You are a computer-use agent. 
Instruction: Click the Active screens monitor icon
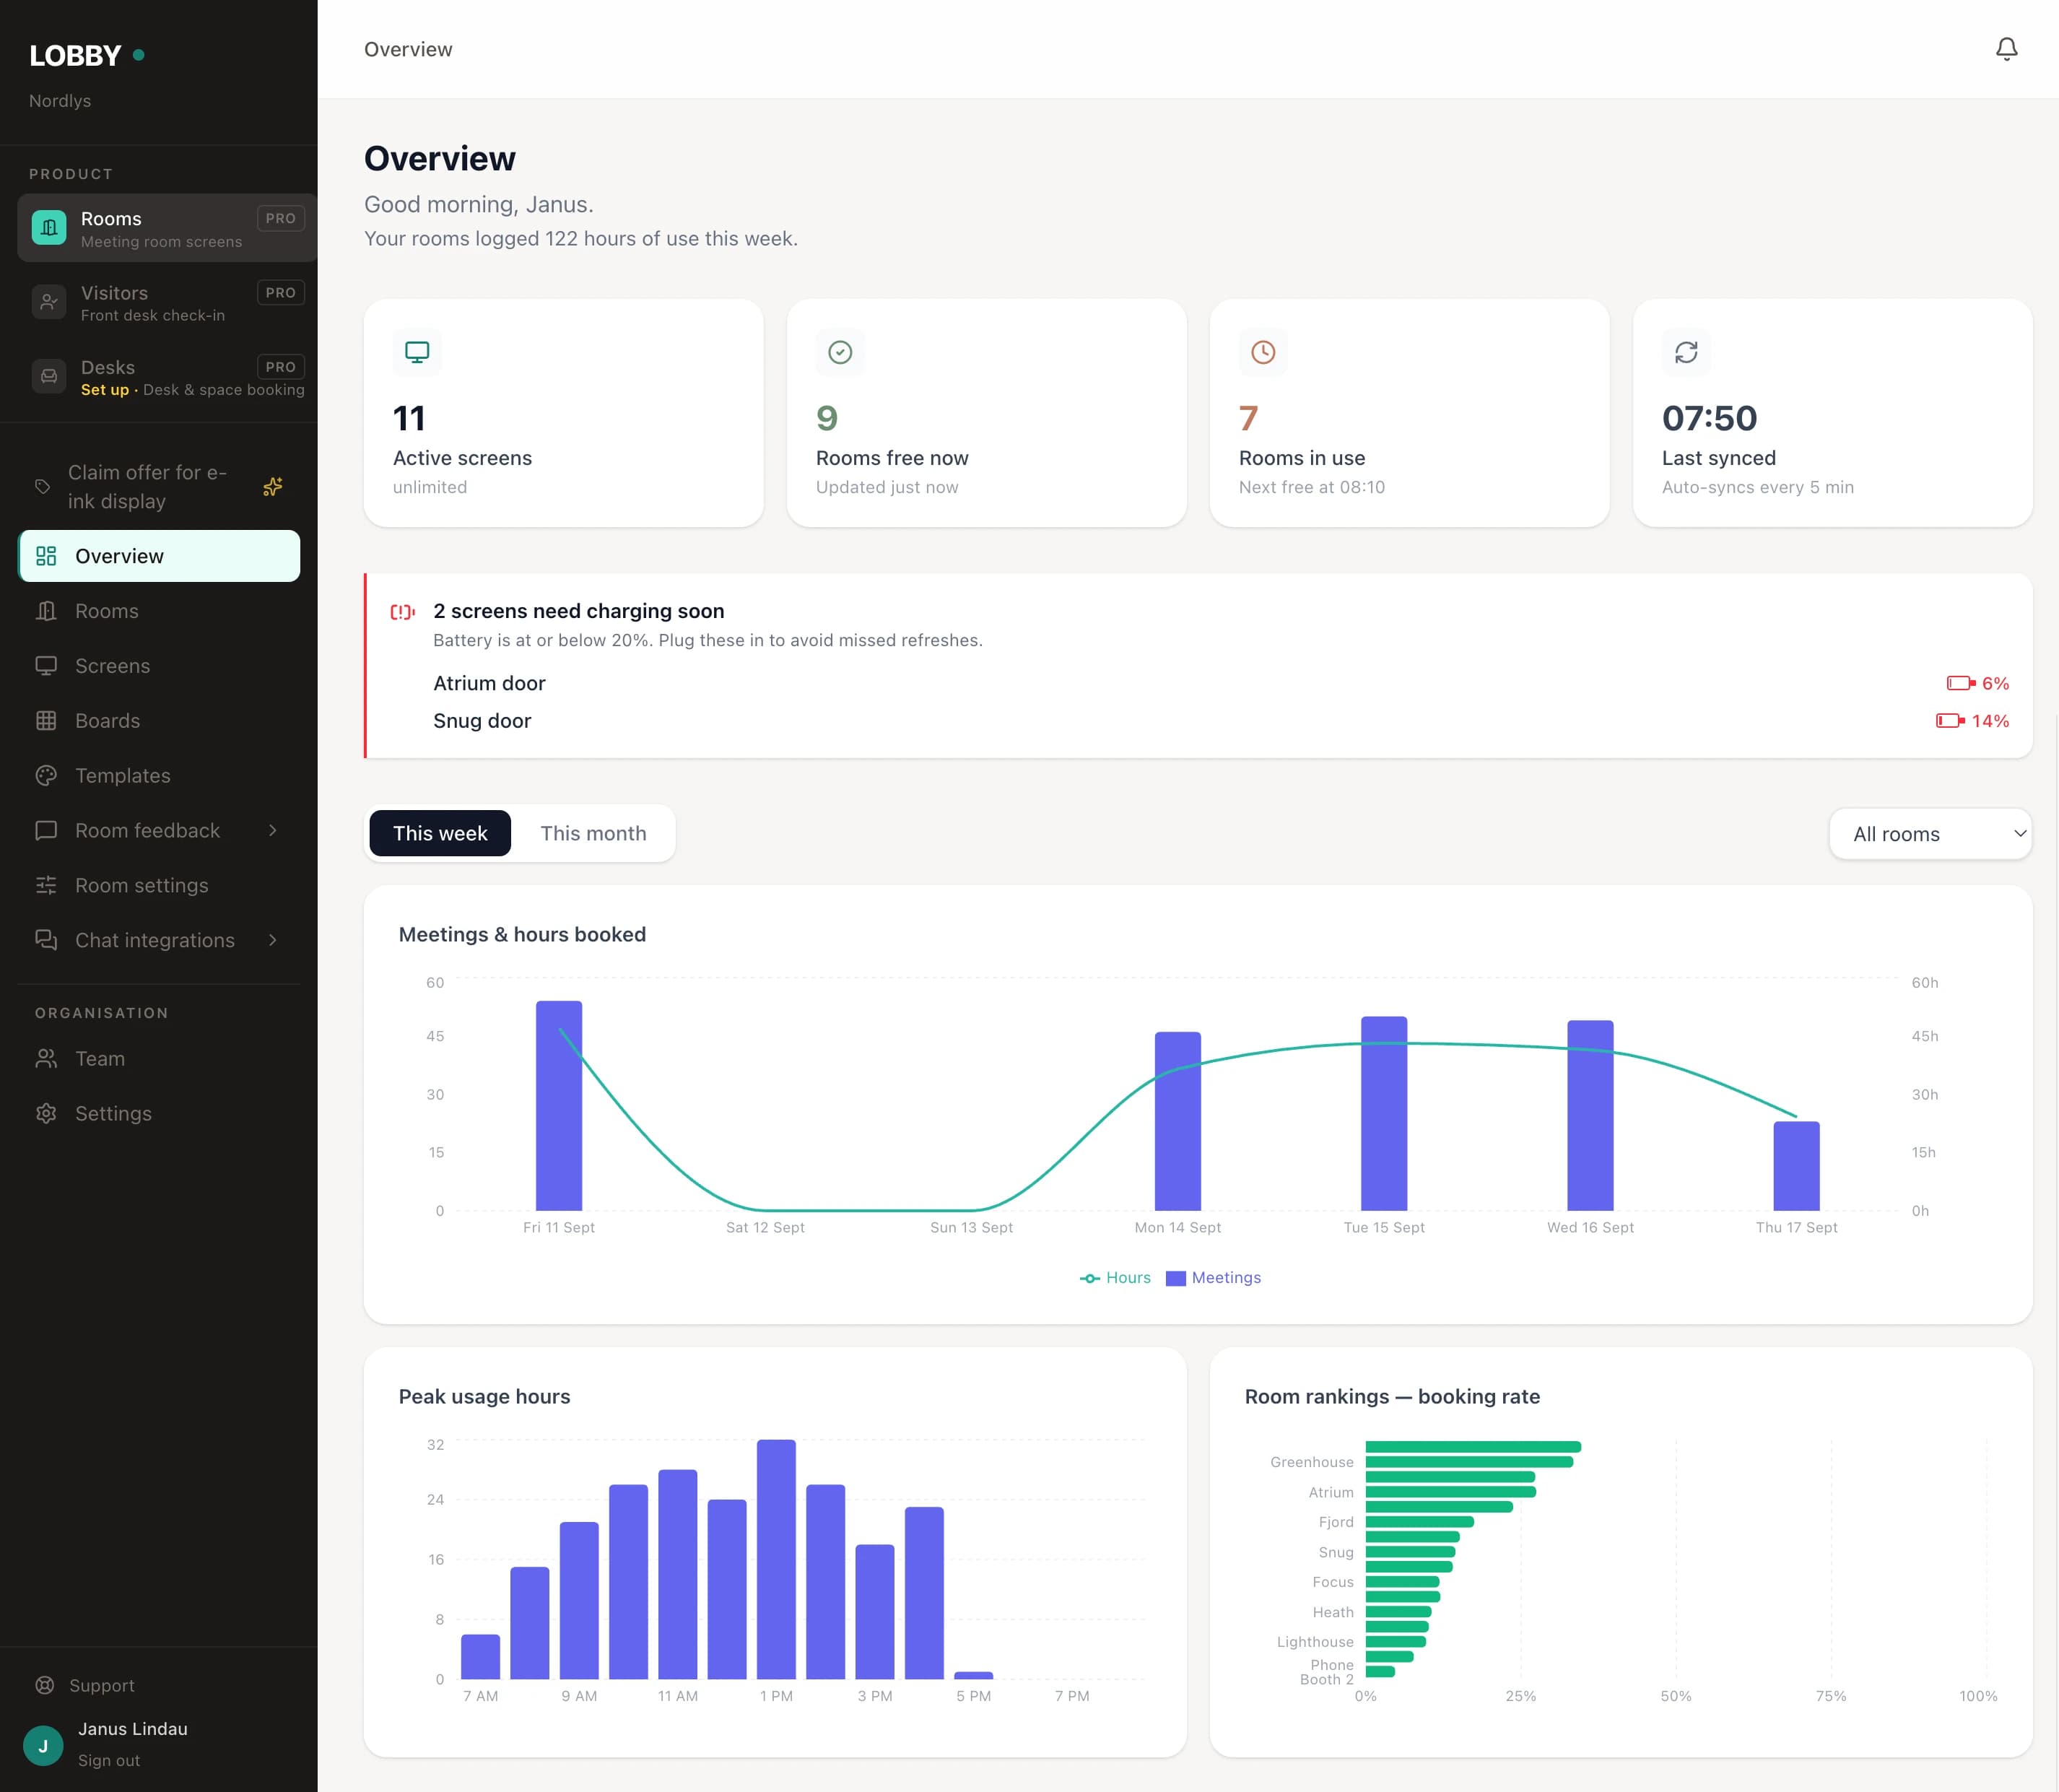(x=417, y=352)
